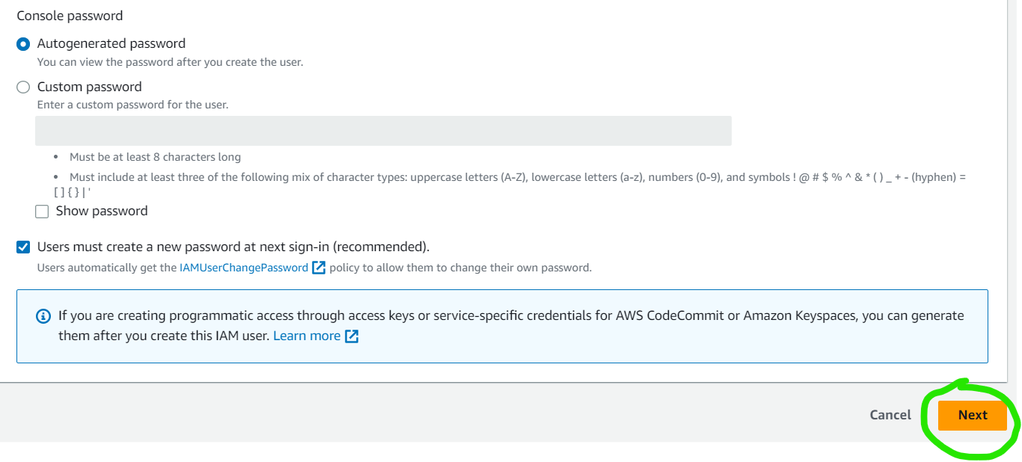Click into the custom password text field
This screenshot has width=1022, height=462.
383,131
